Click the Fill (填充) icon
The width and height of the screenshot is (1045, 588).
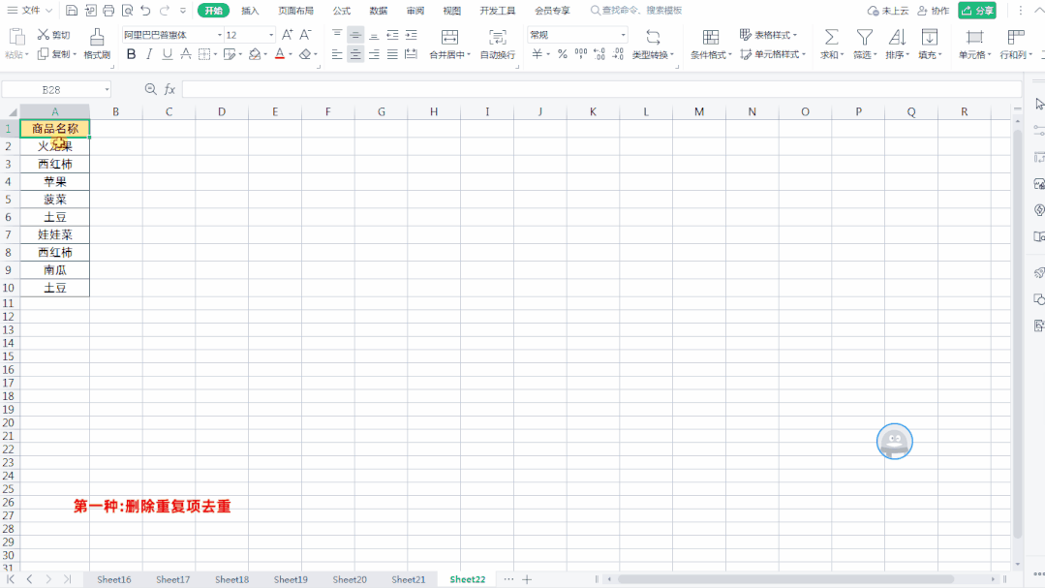(929, 37)
